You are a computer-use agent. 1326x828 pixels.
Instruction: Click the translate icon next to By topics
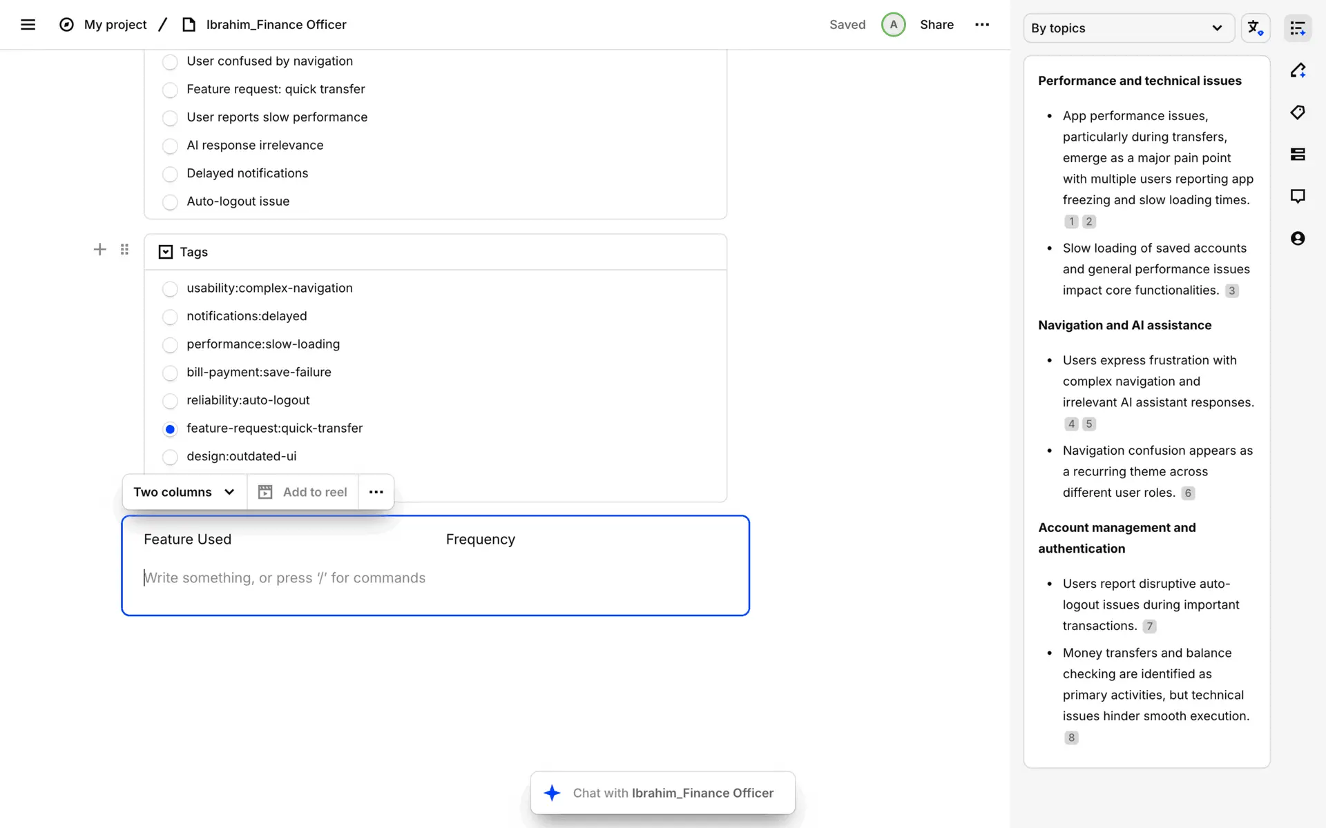pos(1255,28)
